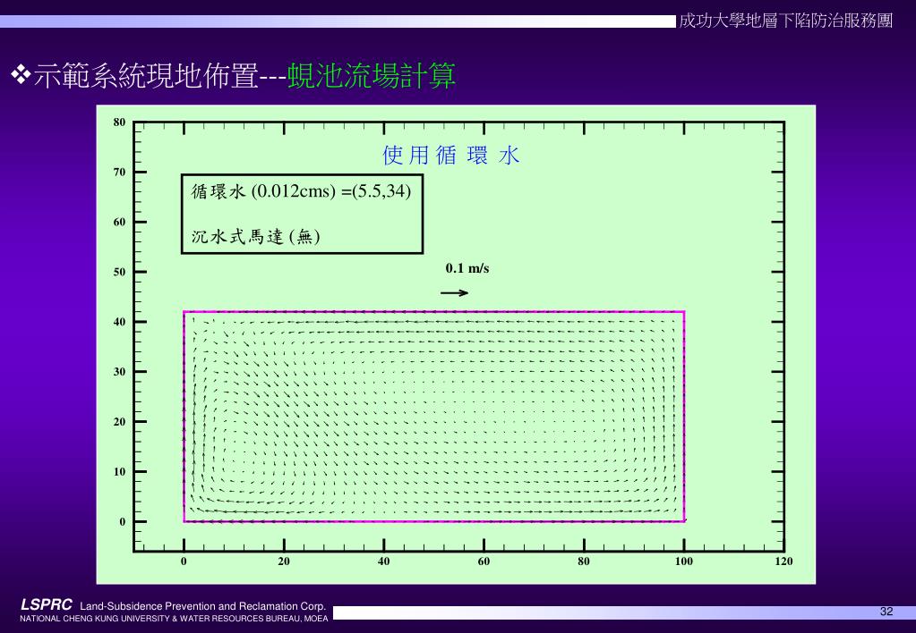
Task: Select the green text 蜆池流場計算
Action: 372,76
